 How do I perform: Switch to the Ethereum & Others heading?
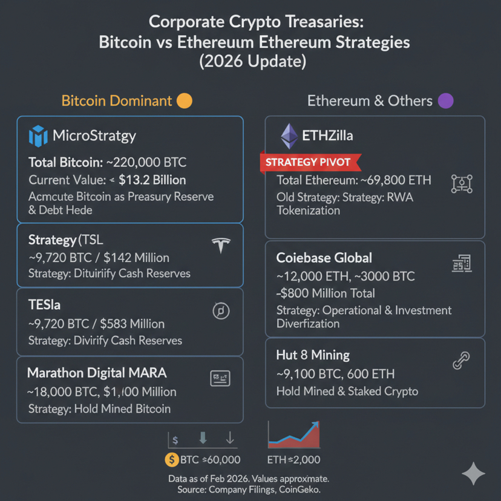coord(370,100)
